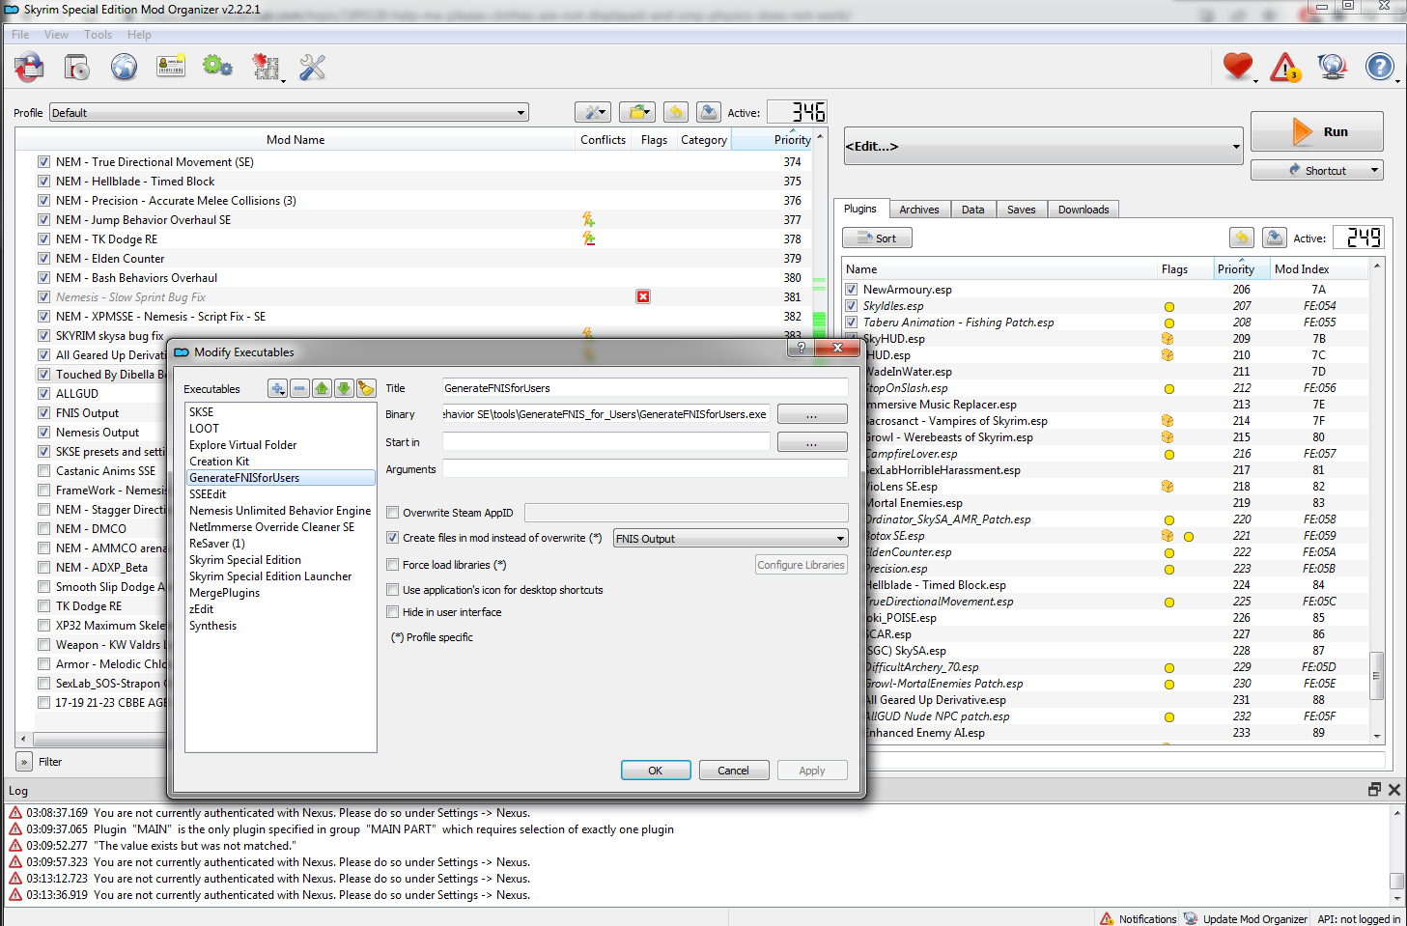Open the Tools menu
The height and width of the screenshot is (926, 1407).
(x=98, y=35)
